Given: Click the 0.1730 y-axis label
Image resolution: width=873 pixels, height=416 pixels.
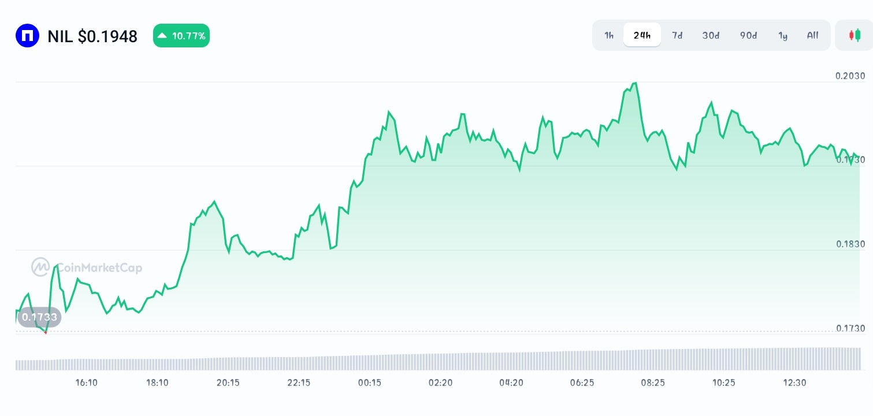Looking at the screenshot, I should point(850,328).
